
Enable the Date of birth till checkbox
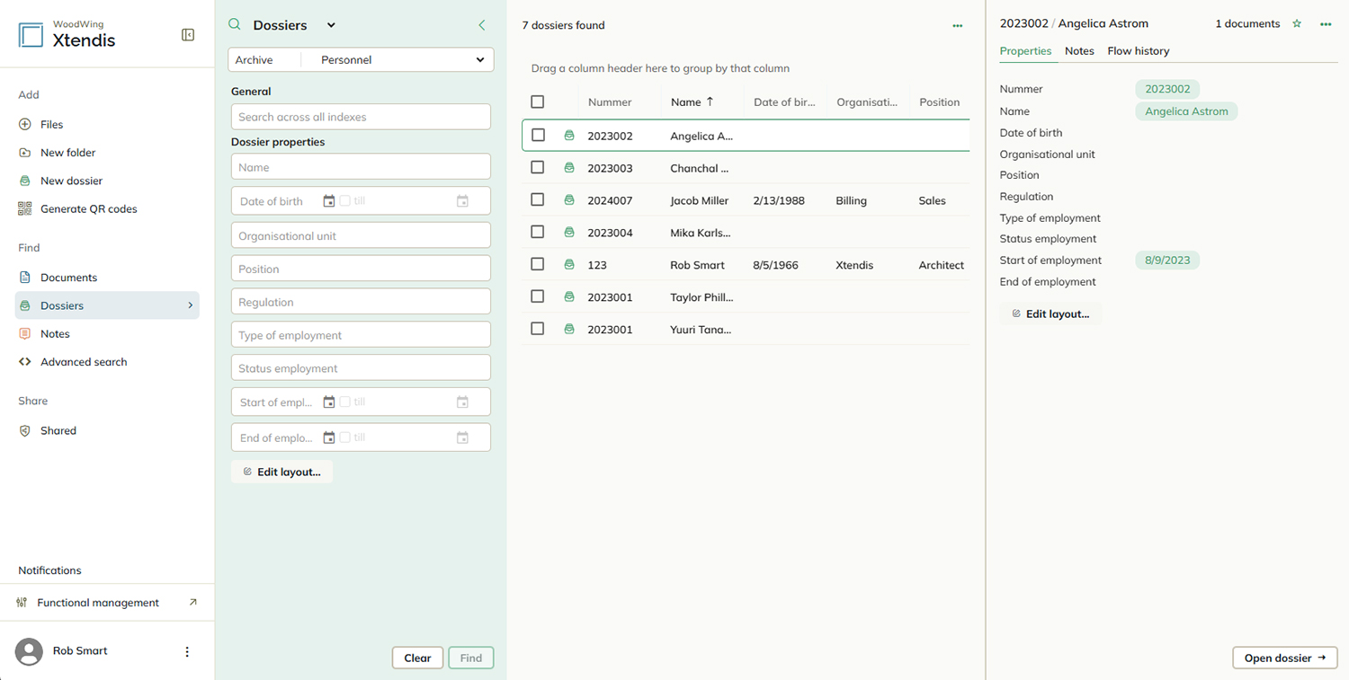344,201
